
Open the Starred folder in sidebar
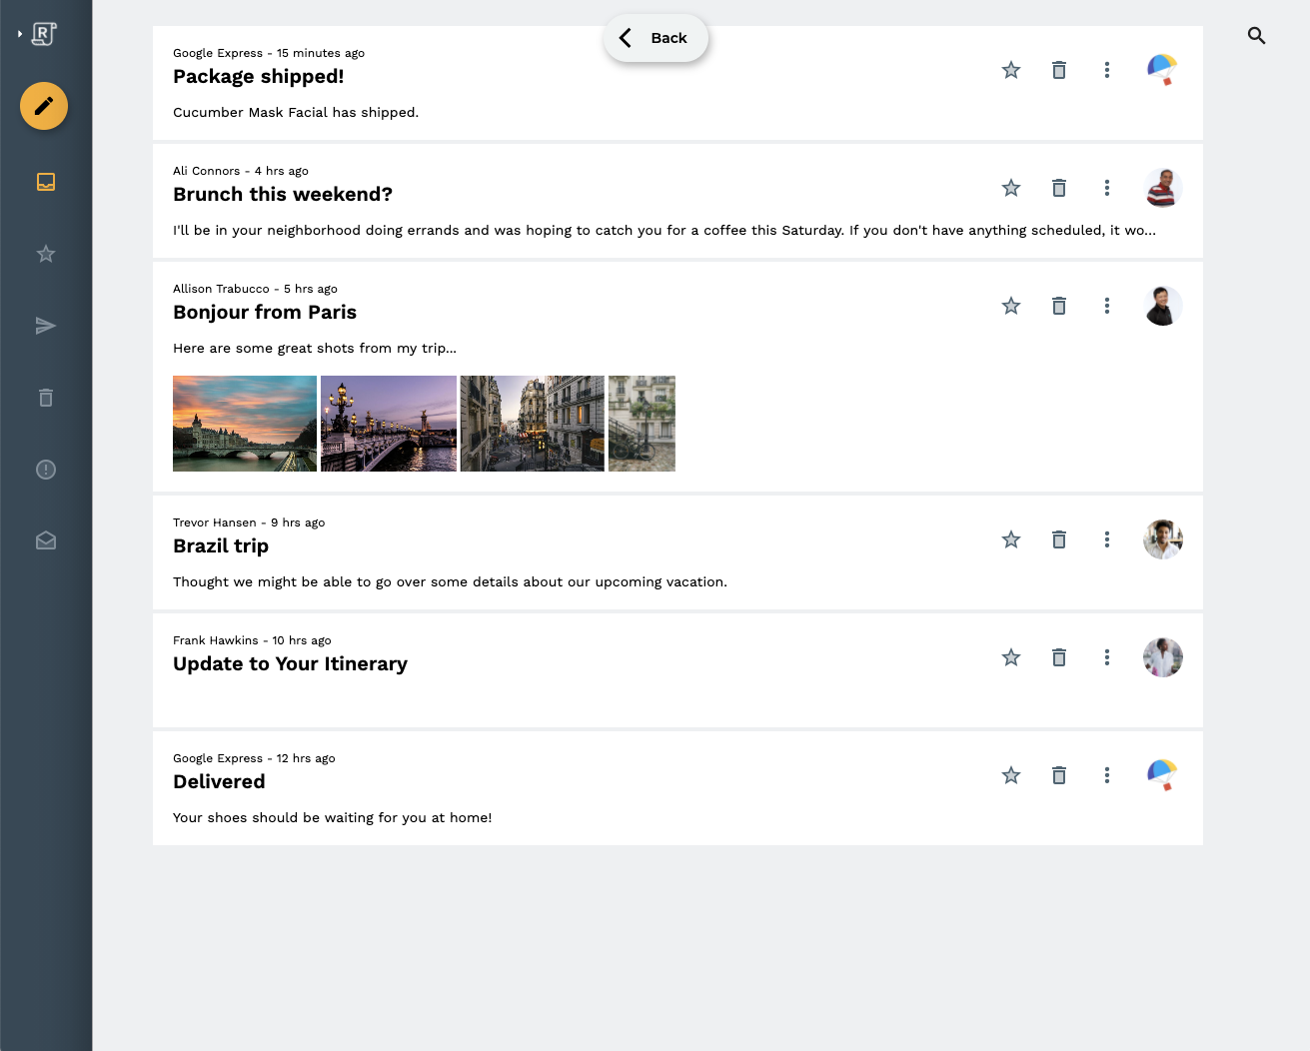tap(45, 254)
